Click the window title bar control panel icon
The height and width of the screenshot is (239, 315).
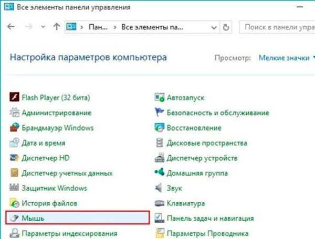click(x=9, y=7)
